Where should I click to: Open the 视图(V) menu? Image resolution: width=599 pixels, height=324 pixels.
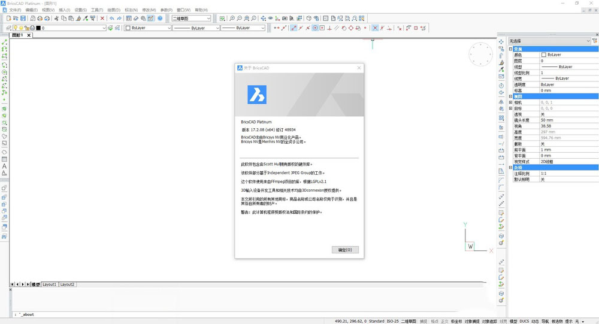(x=48, y=10)
